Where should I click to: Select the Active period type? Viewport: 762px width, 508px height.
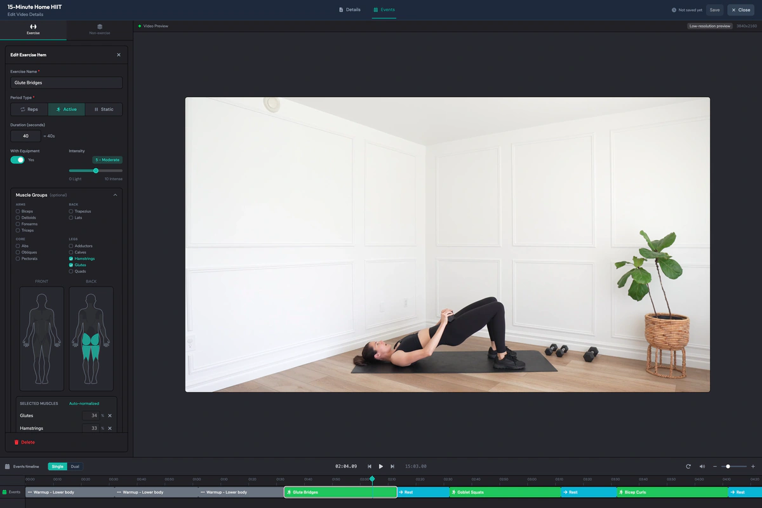tap(66, 109)
